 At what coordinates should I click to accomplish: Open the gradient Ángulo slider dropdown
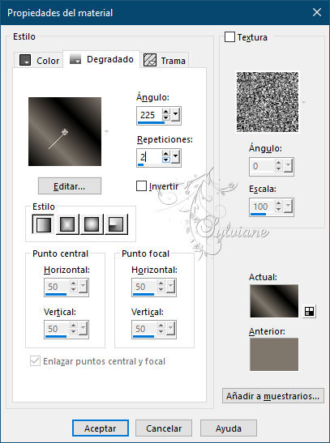coord(176,115)
